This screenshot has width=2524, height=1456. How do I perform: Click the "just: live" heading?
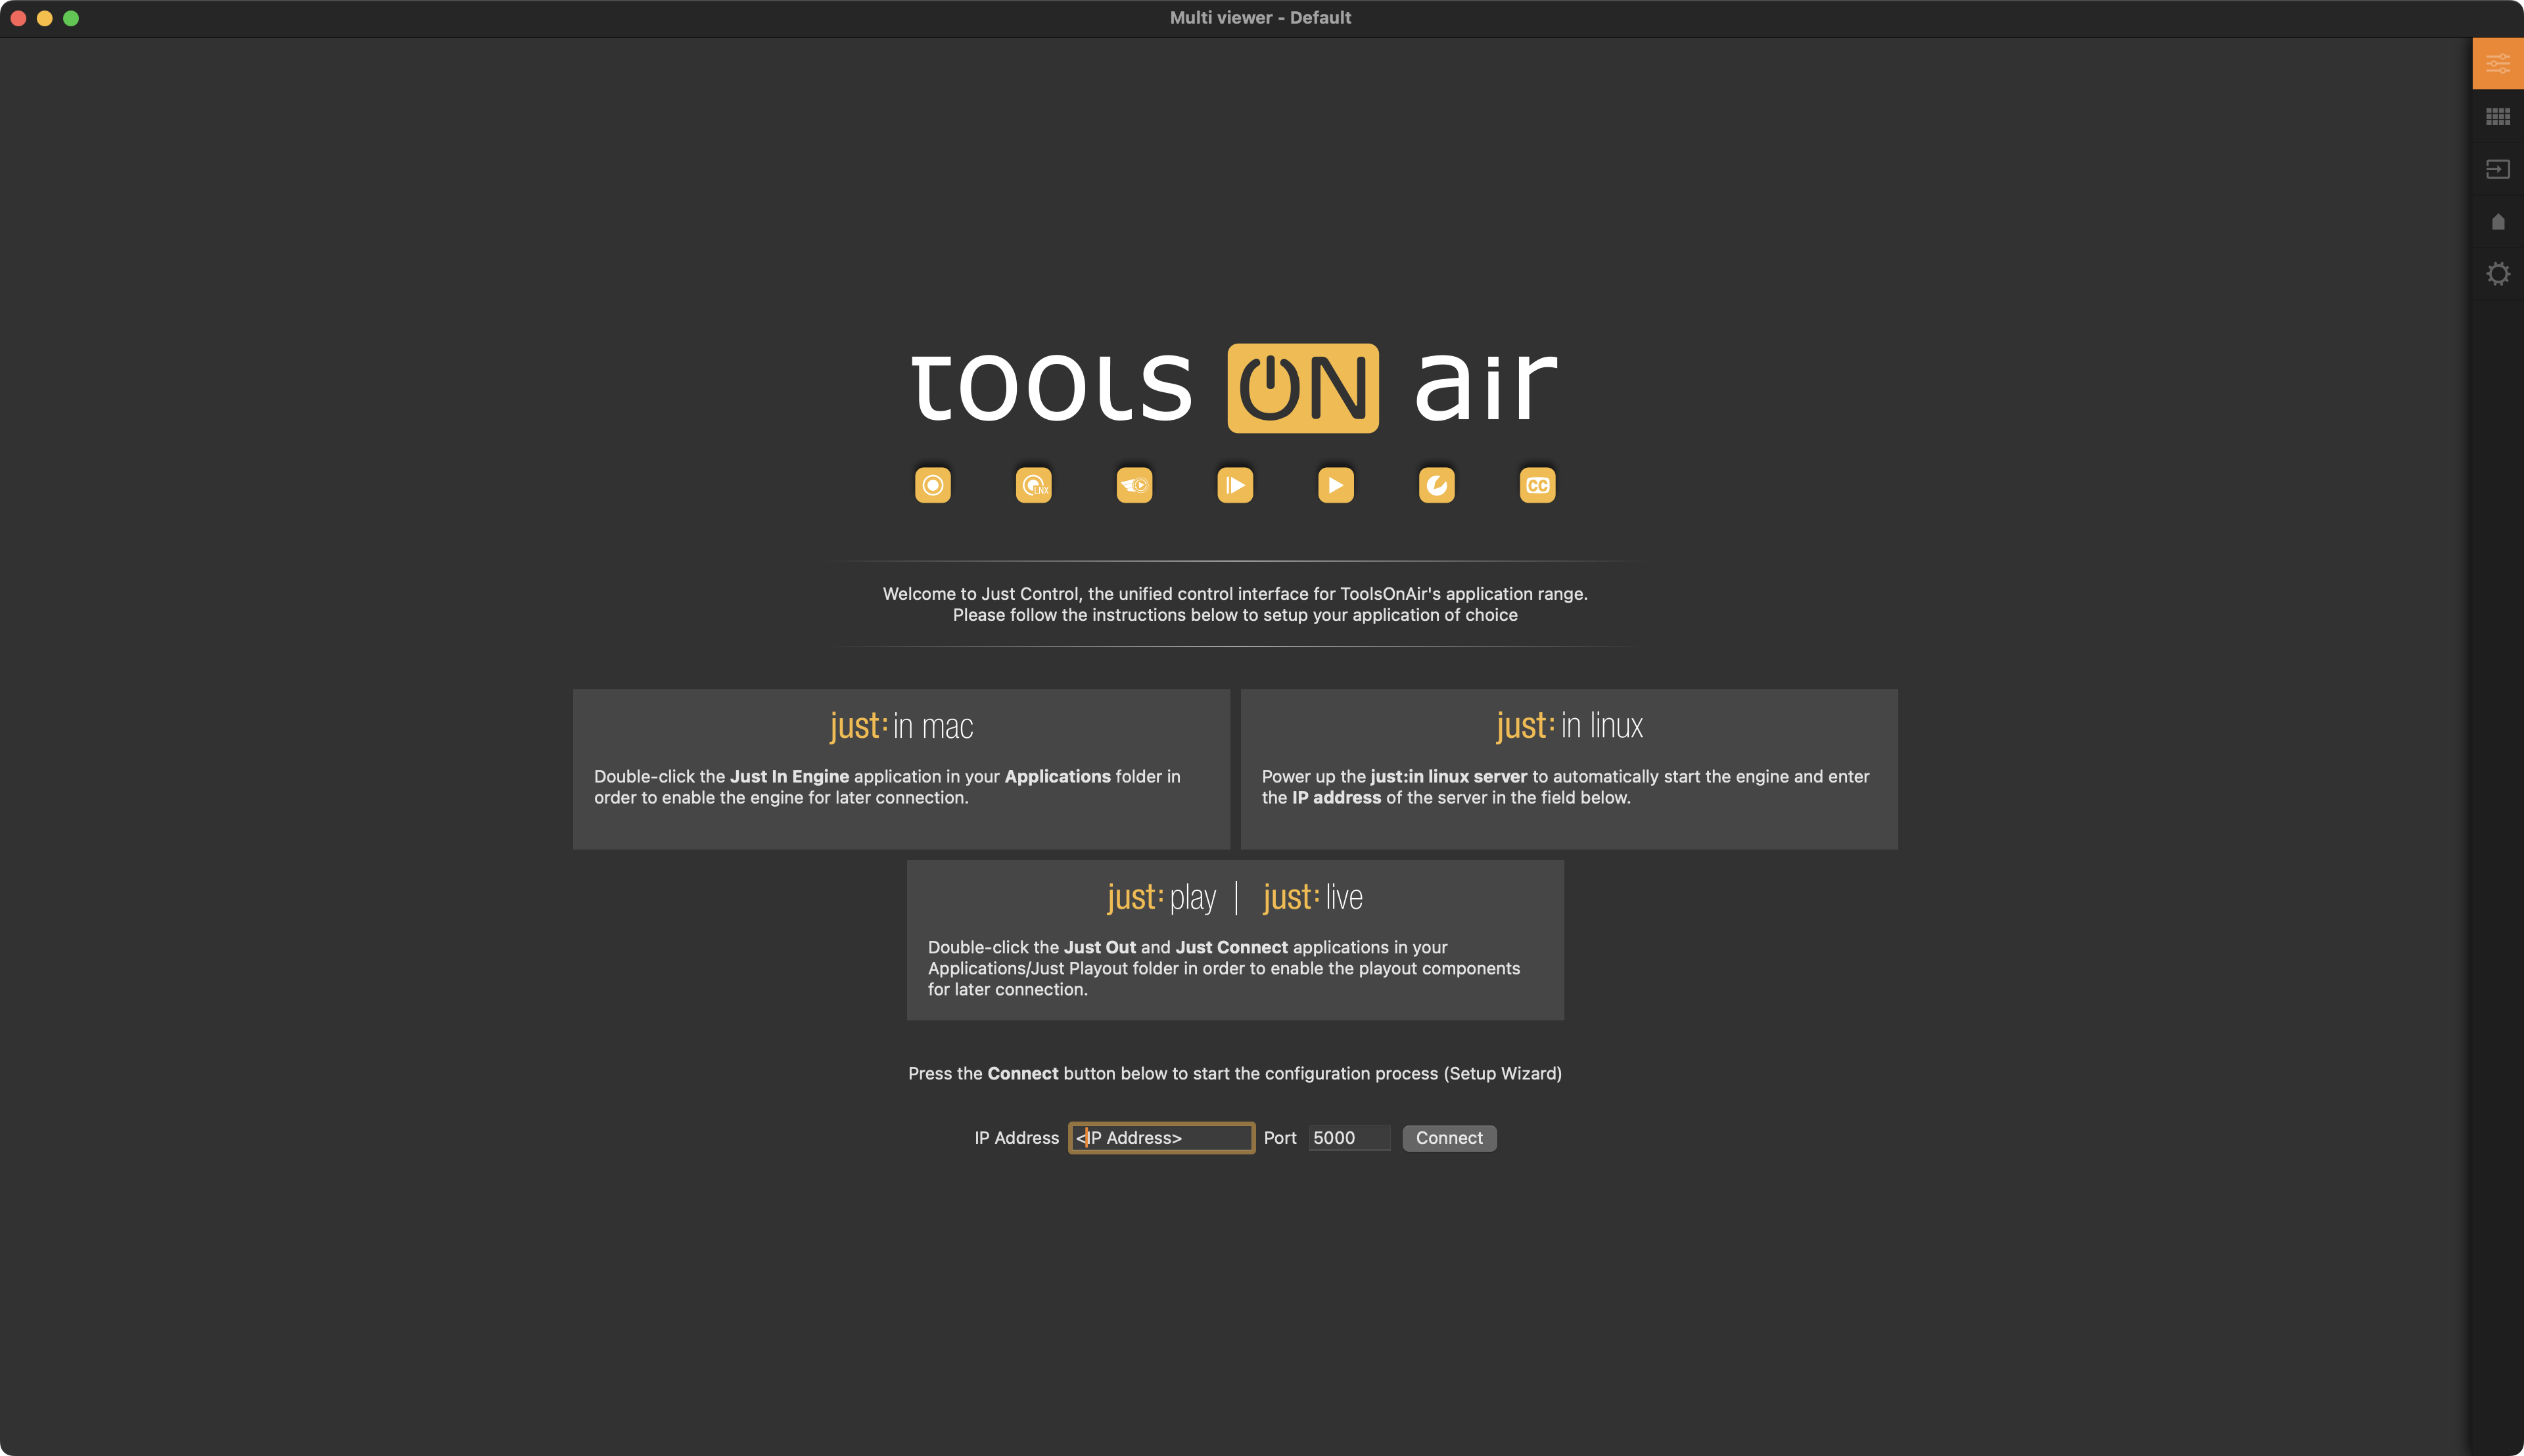(1313, 897)
